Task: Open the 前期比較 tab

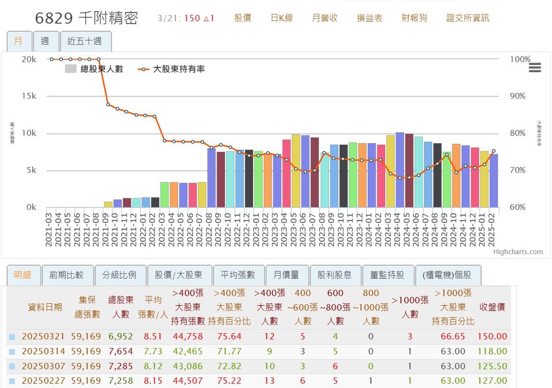Action: click(67, 275)
